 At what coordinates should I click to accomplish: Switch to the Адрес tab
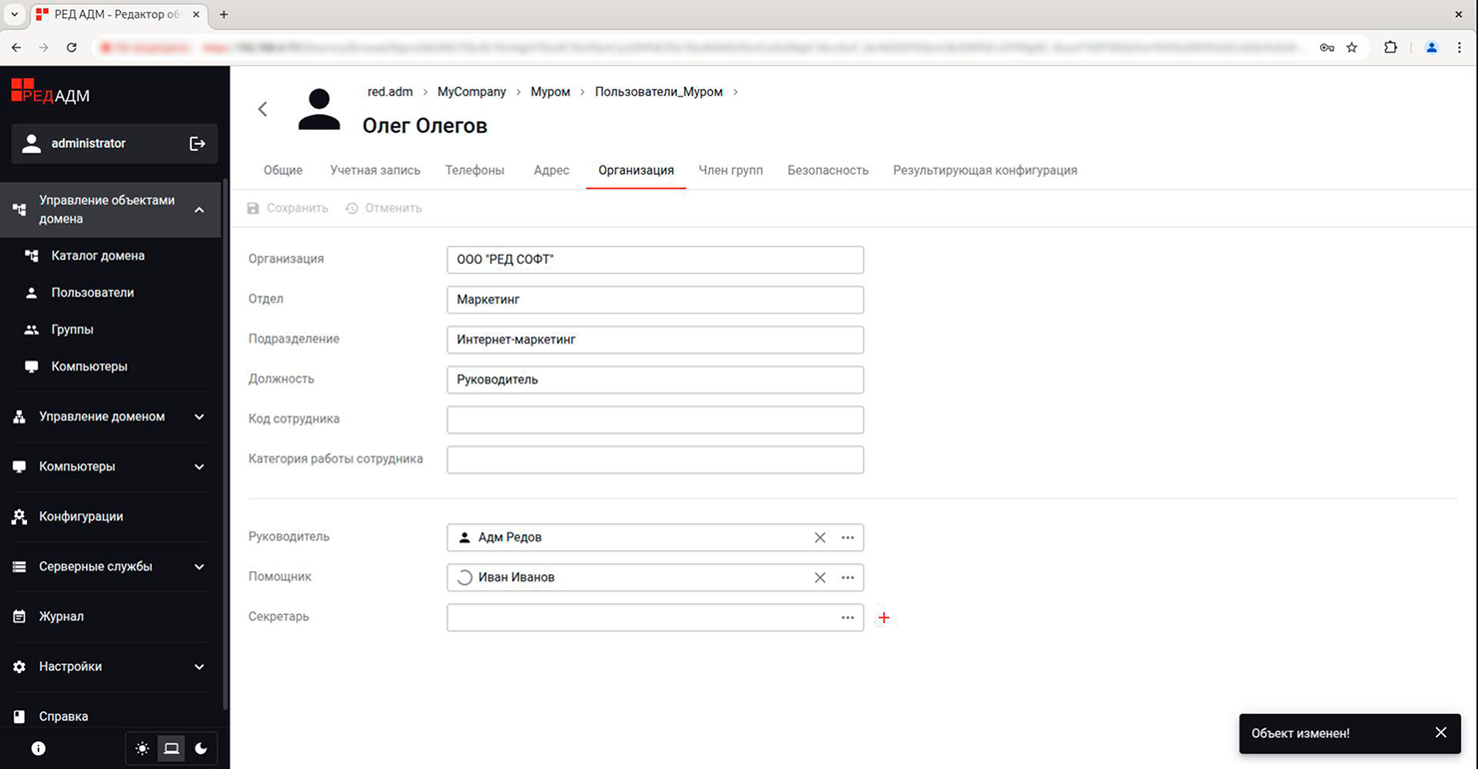(x=551, y=170)
